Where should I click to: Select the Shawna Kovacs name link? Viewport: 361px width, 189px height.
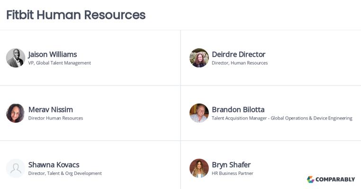click(54, 164)
